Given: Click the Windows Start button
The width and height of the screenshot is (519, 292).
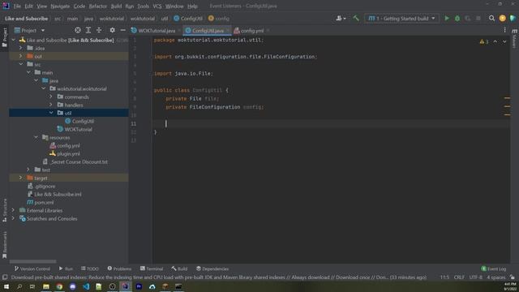Looking at the screenshot, I should click(x=6, y=286).
